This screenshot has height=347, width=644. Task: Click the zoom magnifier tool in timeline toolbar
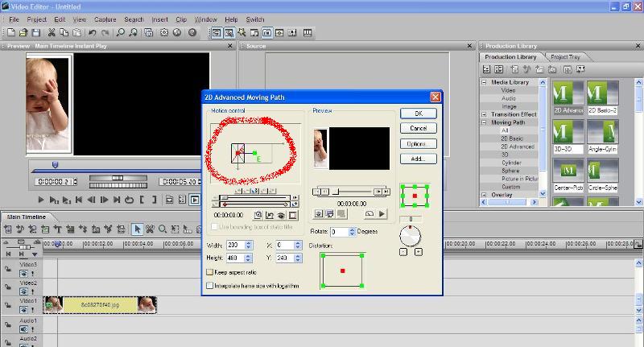162,229
